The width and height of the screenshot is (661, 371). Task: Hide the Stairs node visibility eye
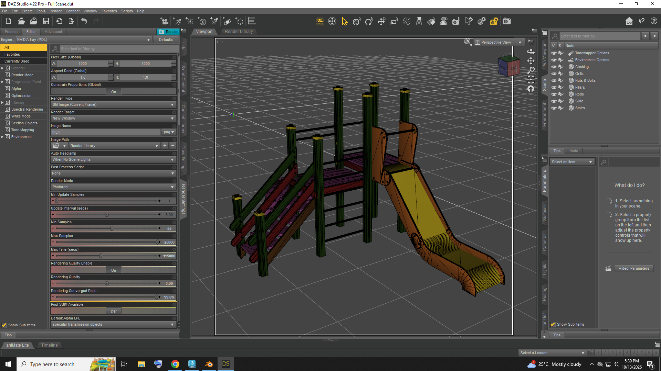coord(554,108)
